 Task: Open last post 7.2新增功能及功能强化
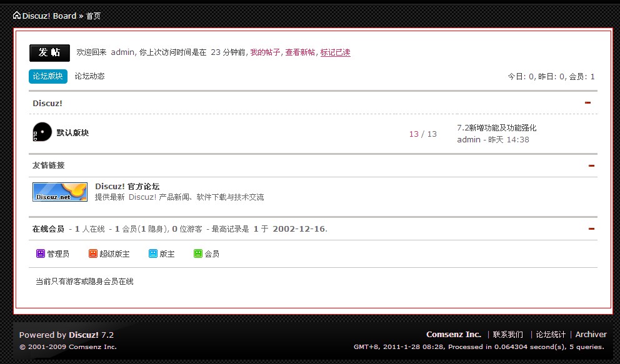point(497,128)
